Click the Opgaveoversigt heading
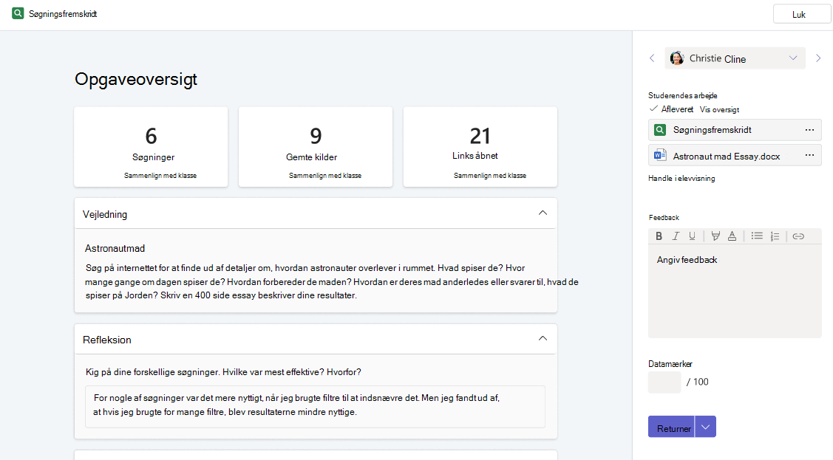 tap(136, 79)
